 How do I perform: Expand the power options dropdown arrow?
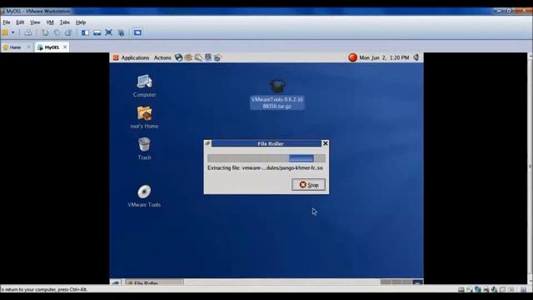[x=13, y=32]
